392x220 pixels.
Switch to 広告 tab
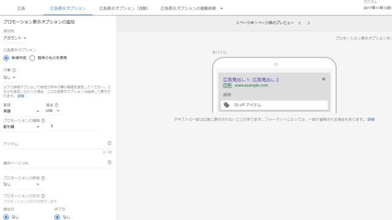pos(21,9)
